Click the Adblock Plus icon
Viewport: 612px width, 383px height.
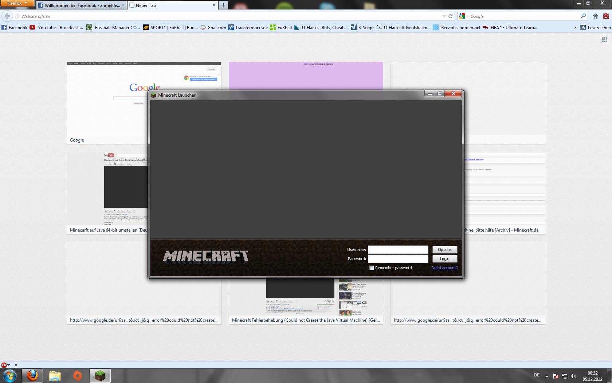(x=4, y=365)
